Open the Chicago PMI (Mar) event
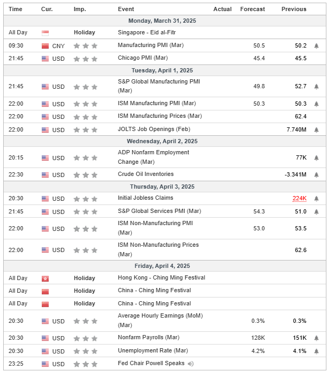Screen dimensions: 328x372 tap(143, 58)
